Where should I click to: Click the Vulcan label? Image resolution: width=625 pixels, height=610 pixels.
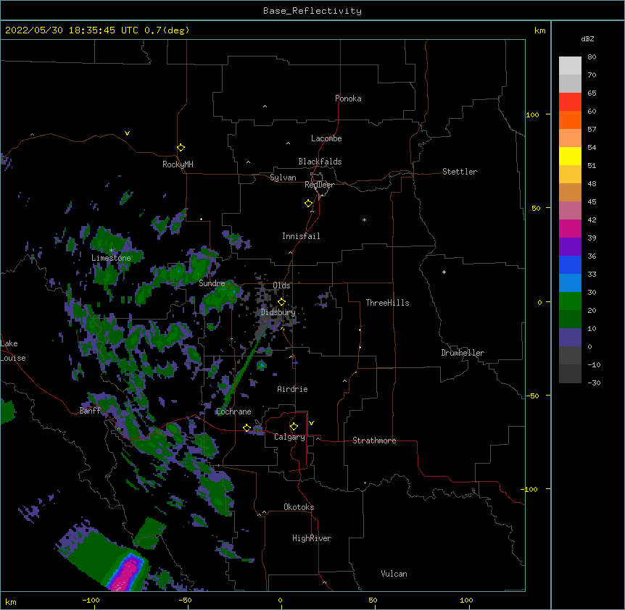pos(394,574)
